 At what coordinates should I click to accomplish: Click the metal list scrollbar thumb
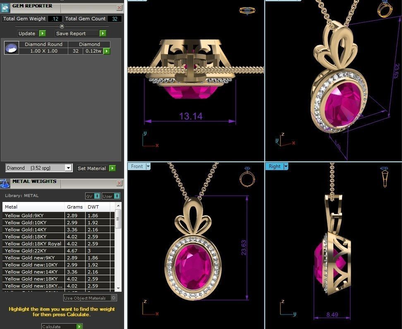pos(118,219)
